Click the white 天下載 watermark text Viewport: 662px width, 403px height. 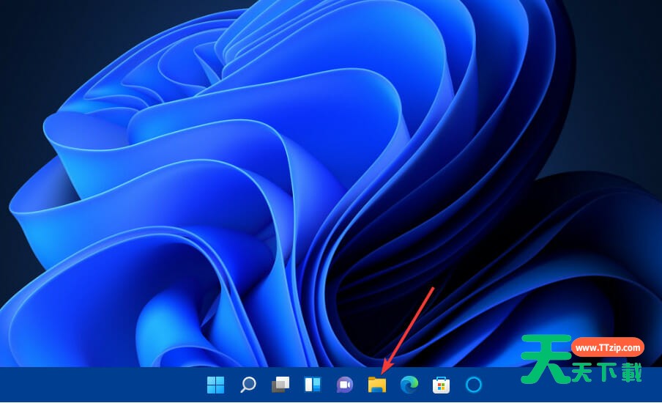coord(607,372)
